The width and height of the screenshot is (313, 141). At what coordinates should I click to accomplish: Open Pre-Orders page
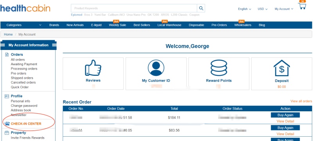pos(219,25)
